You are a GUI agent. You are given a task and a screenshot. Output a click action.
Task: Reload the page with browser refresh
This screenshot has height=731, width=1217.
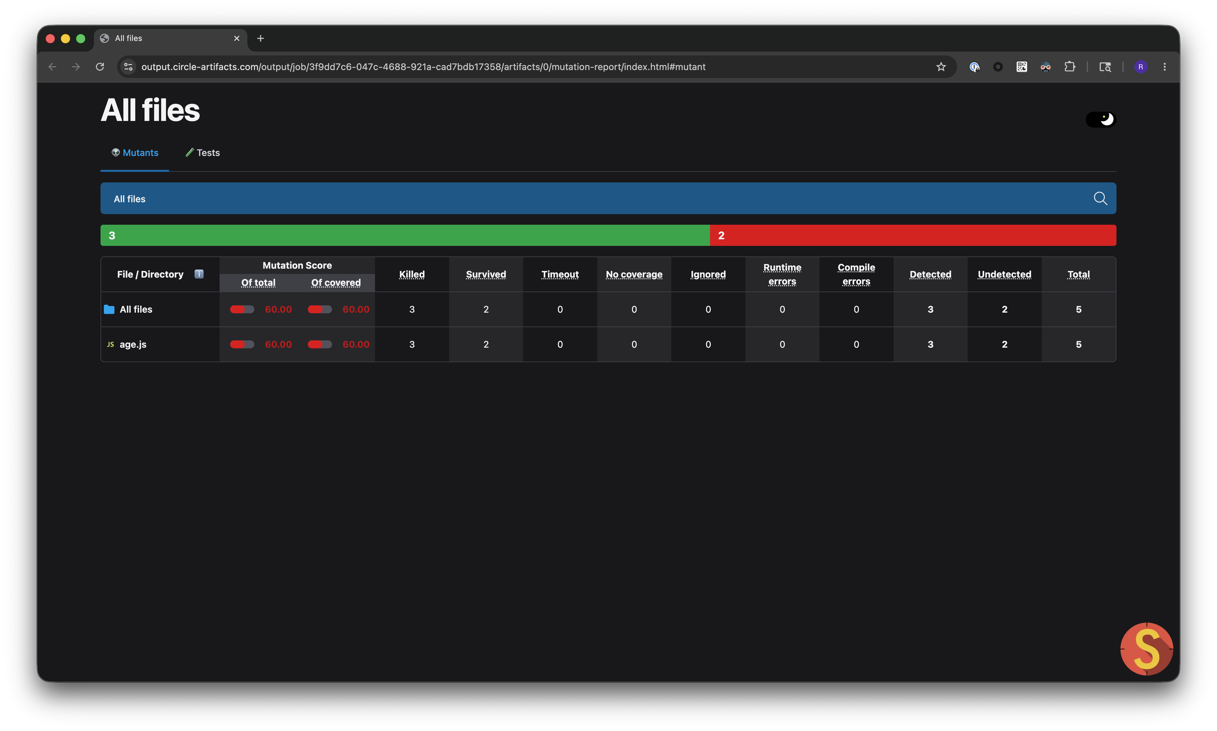point(100,66)
